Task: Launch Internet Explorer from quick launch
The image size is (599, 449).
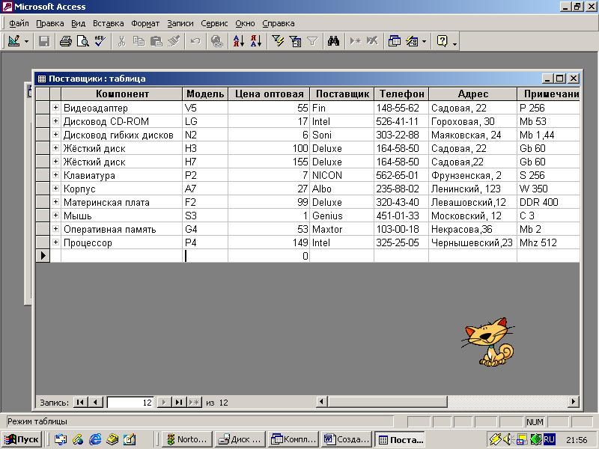Action: (95, 439)
